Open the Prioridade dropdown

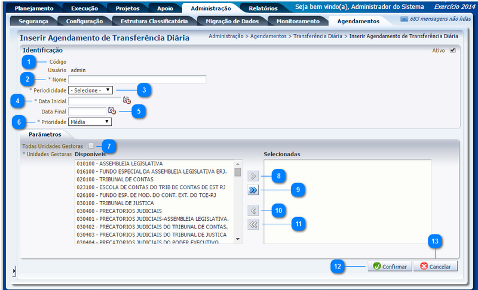[x=90, y=122]
